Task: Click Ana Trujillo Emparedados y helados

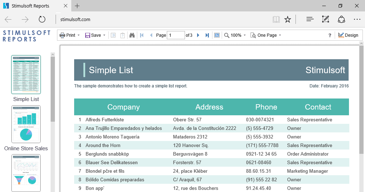Action: (x=124, y=128)
